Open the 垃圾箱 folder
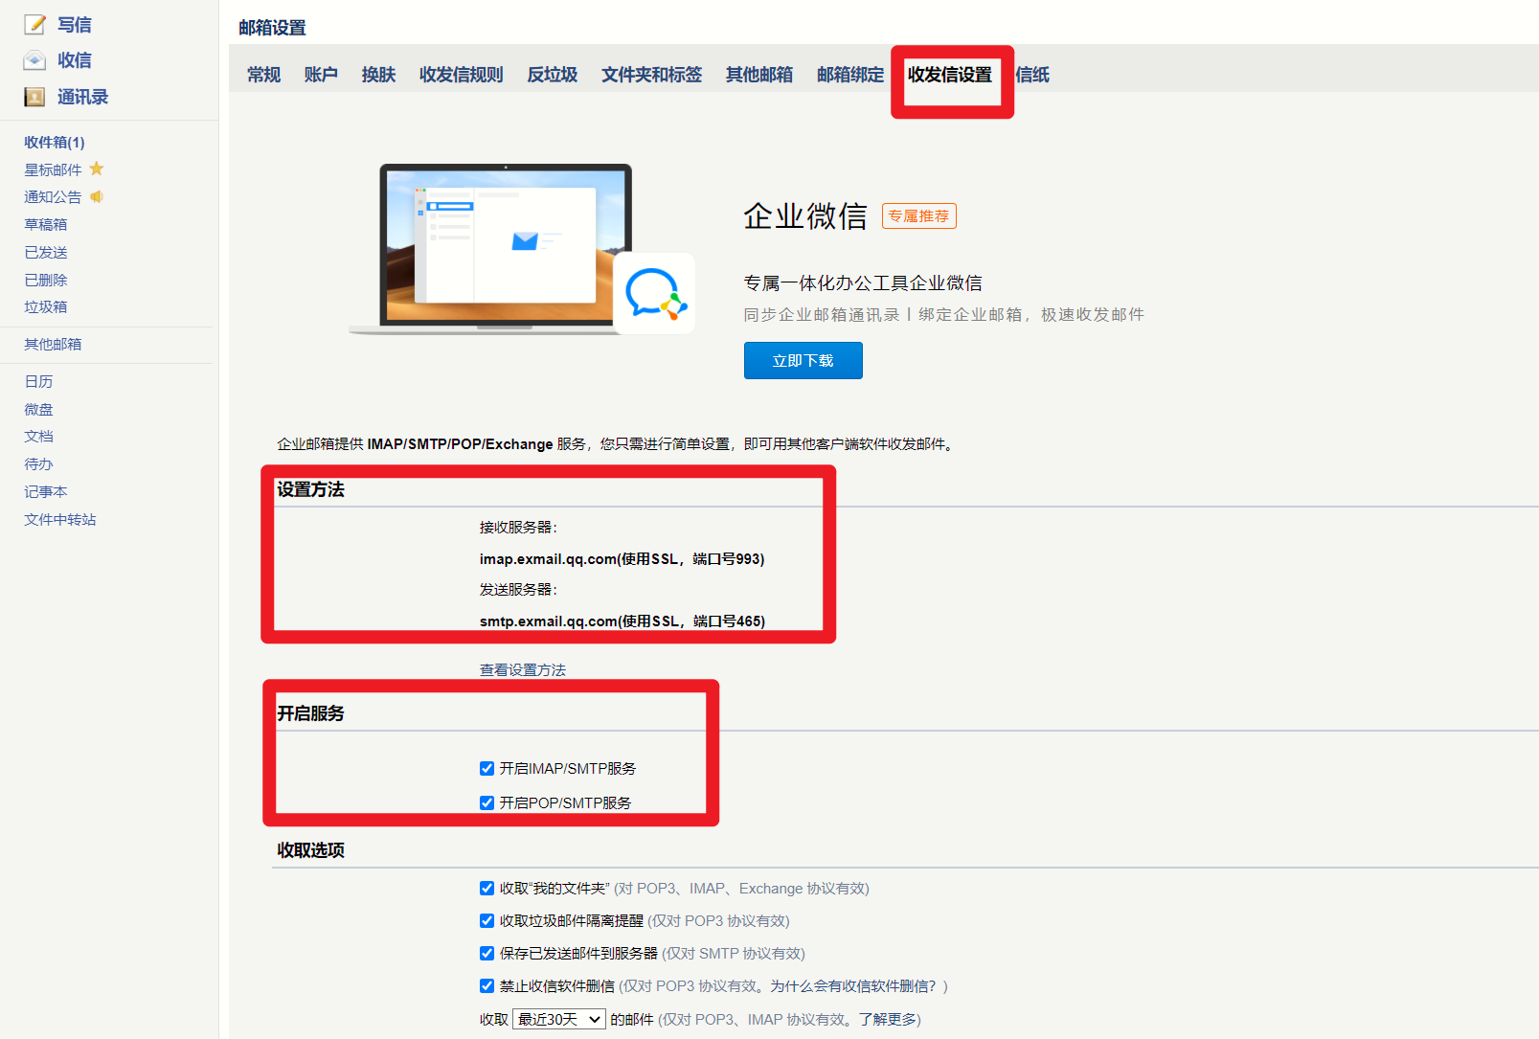This screenshot has width=1539, height=1039. pos(45,306)
